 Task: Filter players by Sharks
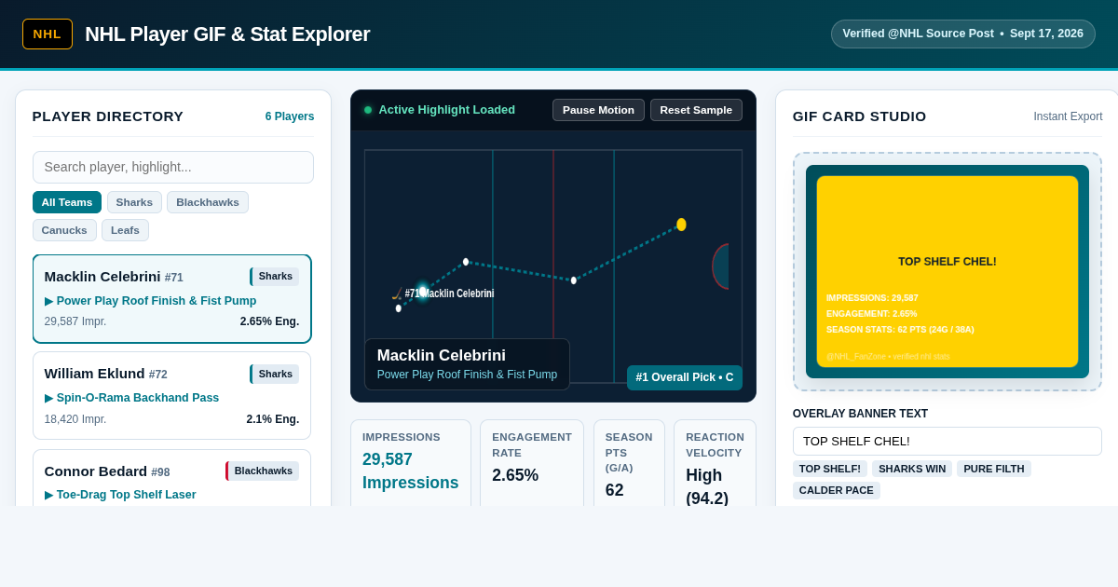click(x=134, y=202)
